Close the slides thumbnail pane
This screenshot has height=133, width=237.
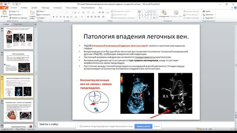pos(36,24)
